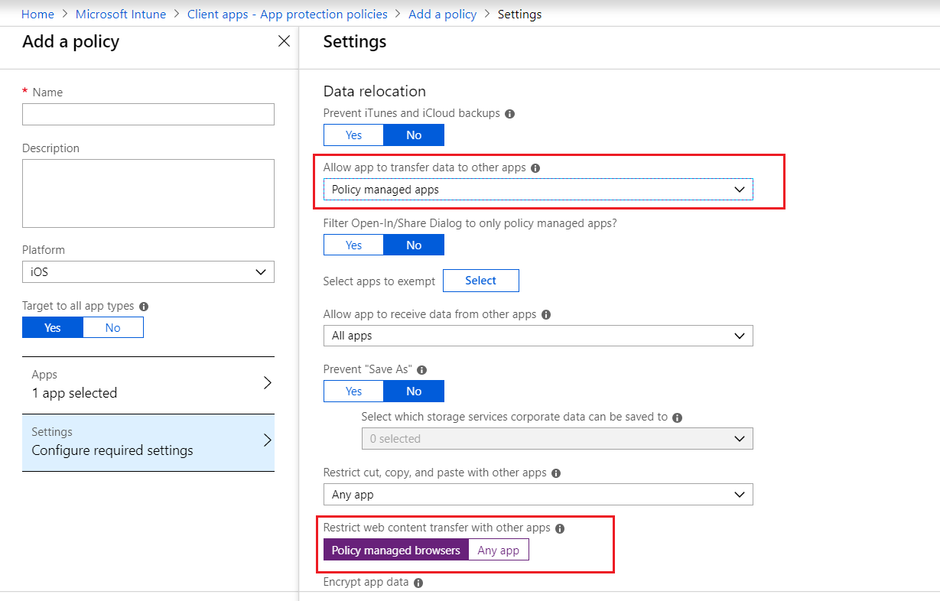Open the Policy managed apps dropdown
940x601 pixels.
[x=538, y=190]
